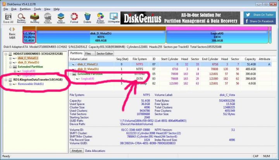Select Logical(4) row in partition table

tap(170, 79)
